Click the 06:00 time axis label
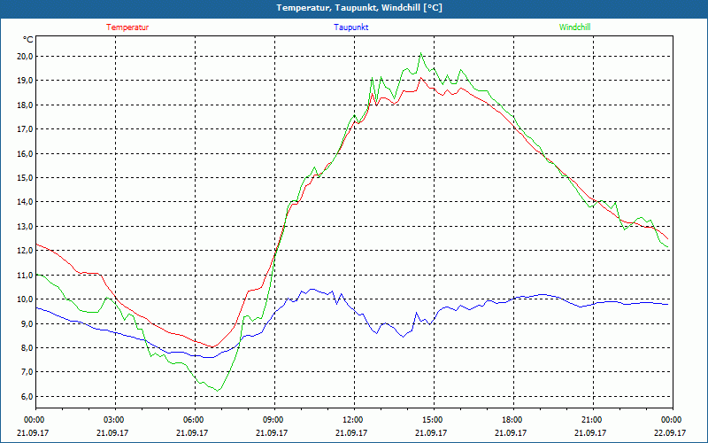Viewport: 708px width, 443px height. (x=195, y=420)
